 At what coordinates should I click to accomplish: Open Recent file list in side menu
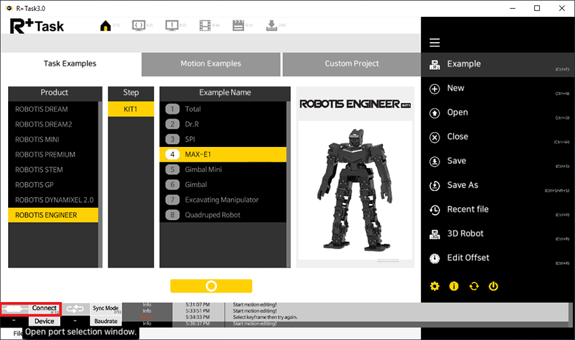point(468,209)
